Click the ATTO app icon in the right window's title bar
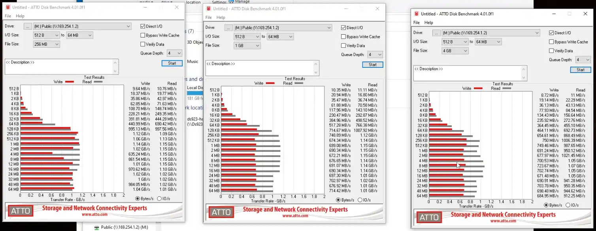596x231 pixels. click(416, 14)
